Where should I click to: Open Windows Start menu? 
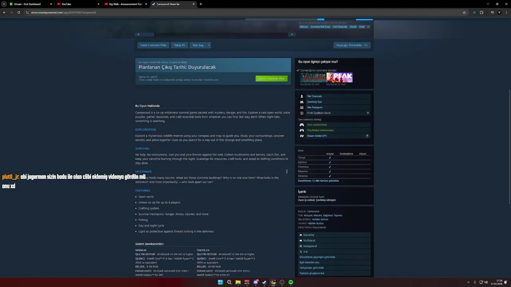tap(220, 282)
